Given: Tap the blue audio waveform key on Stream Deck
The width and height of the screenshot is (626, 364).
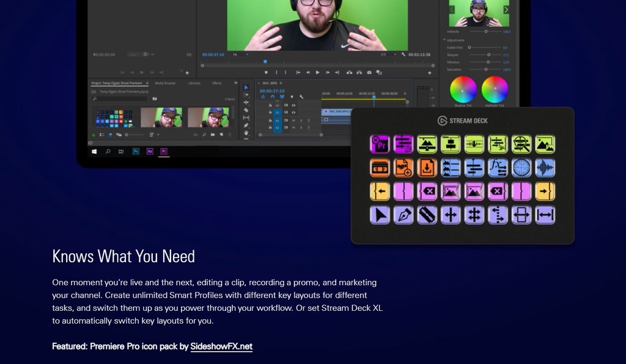Looking at the screenshot, I should 545,168.
